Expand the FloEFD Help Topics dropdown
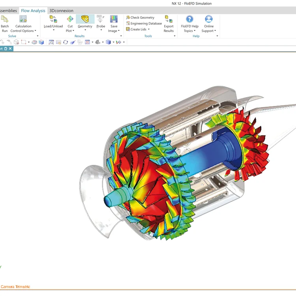 195,30
